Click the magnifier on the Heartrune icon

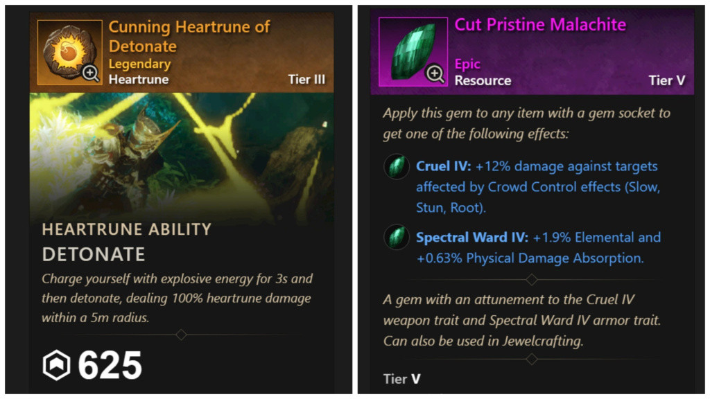click(91, 71)
